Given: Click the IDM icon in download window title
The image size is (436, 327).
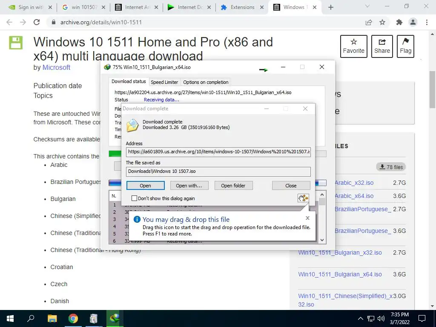Looking at the screenshot, I should point(107,67).
